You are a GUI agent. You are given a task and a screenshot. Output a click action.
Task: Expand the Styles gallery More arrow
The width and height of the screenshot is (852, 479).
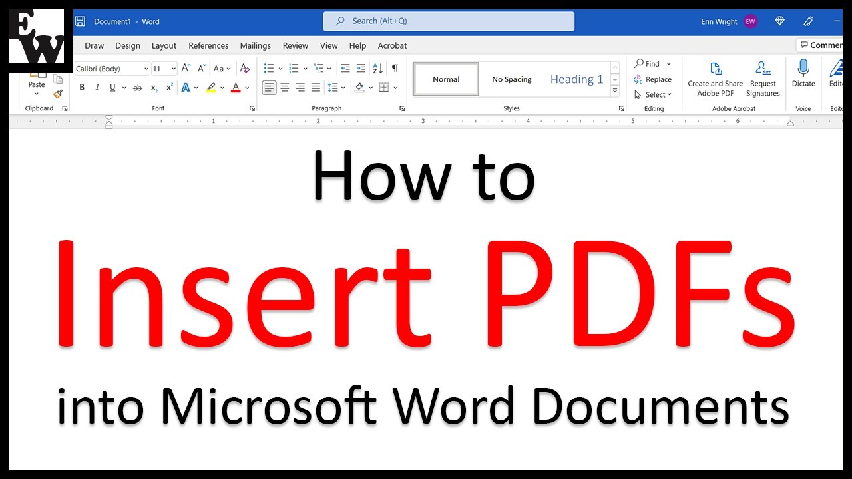(615, 92)
